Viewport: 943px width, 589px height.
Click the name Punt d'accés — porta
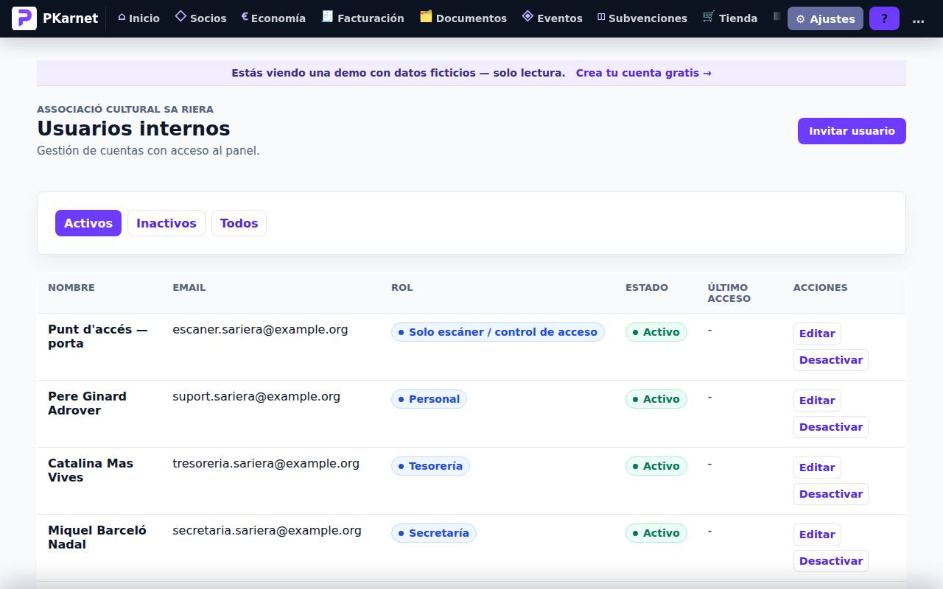[98, 336]
